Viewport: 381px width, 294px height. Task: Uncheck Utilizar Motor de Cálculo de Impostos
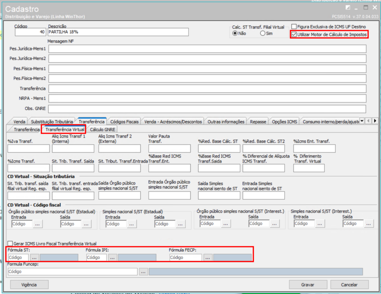[x=294, y=34]
